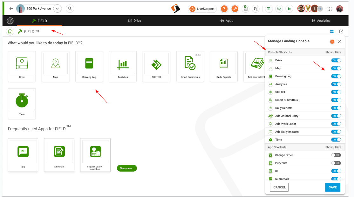This screenshot has width=354, height=197.
Task: Toggle the Add Daily Impacts switch
Action: coord(336,132)
